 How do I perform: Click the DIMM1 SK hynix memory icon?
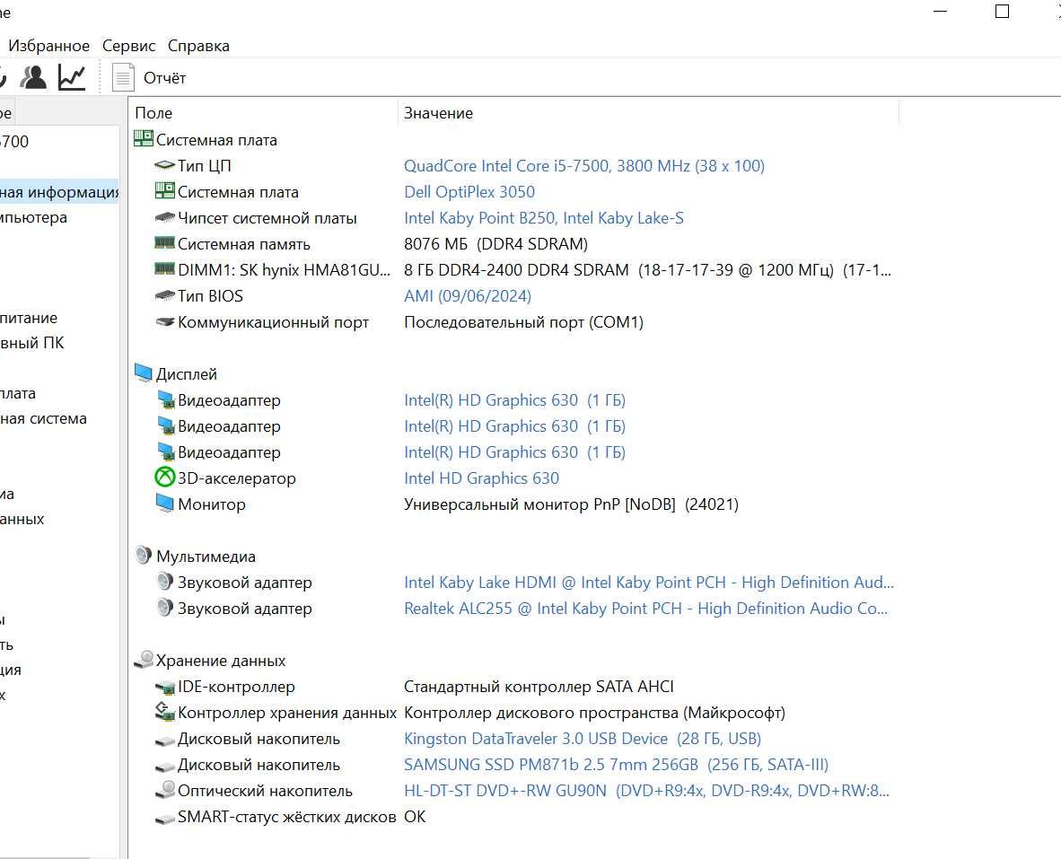click(164, 268)
